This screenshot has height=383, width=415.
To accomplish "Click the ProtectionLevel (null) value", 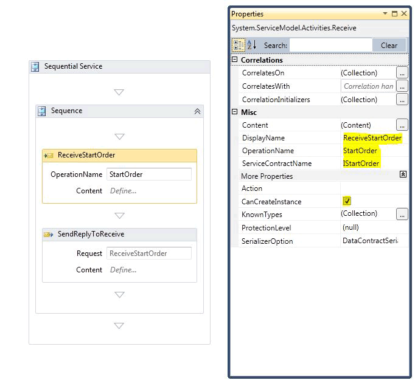I will click(350, 227).
